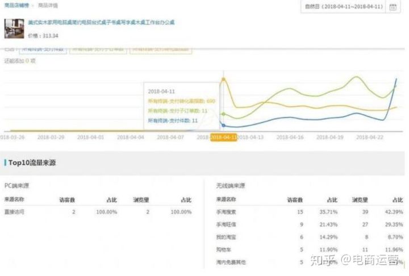Viewport: 409px width, 276px height.
Task: Go back to 商品店铺榜 breadcrumb
Action: 18,5
